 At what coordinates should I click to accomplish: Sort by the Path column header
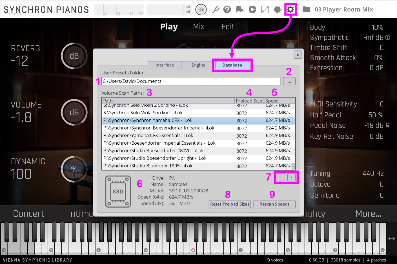(x=168, y=101)
